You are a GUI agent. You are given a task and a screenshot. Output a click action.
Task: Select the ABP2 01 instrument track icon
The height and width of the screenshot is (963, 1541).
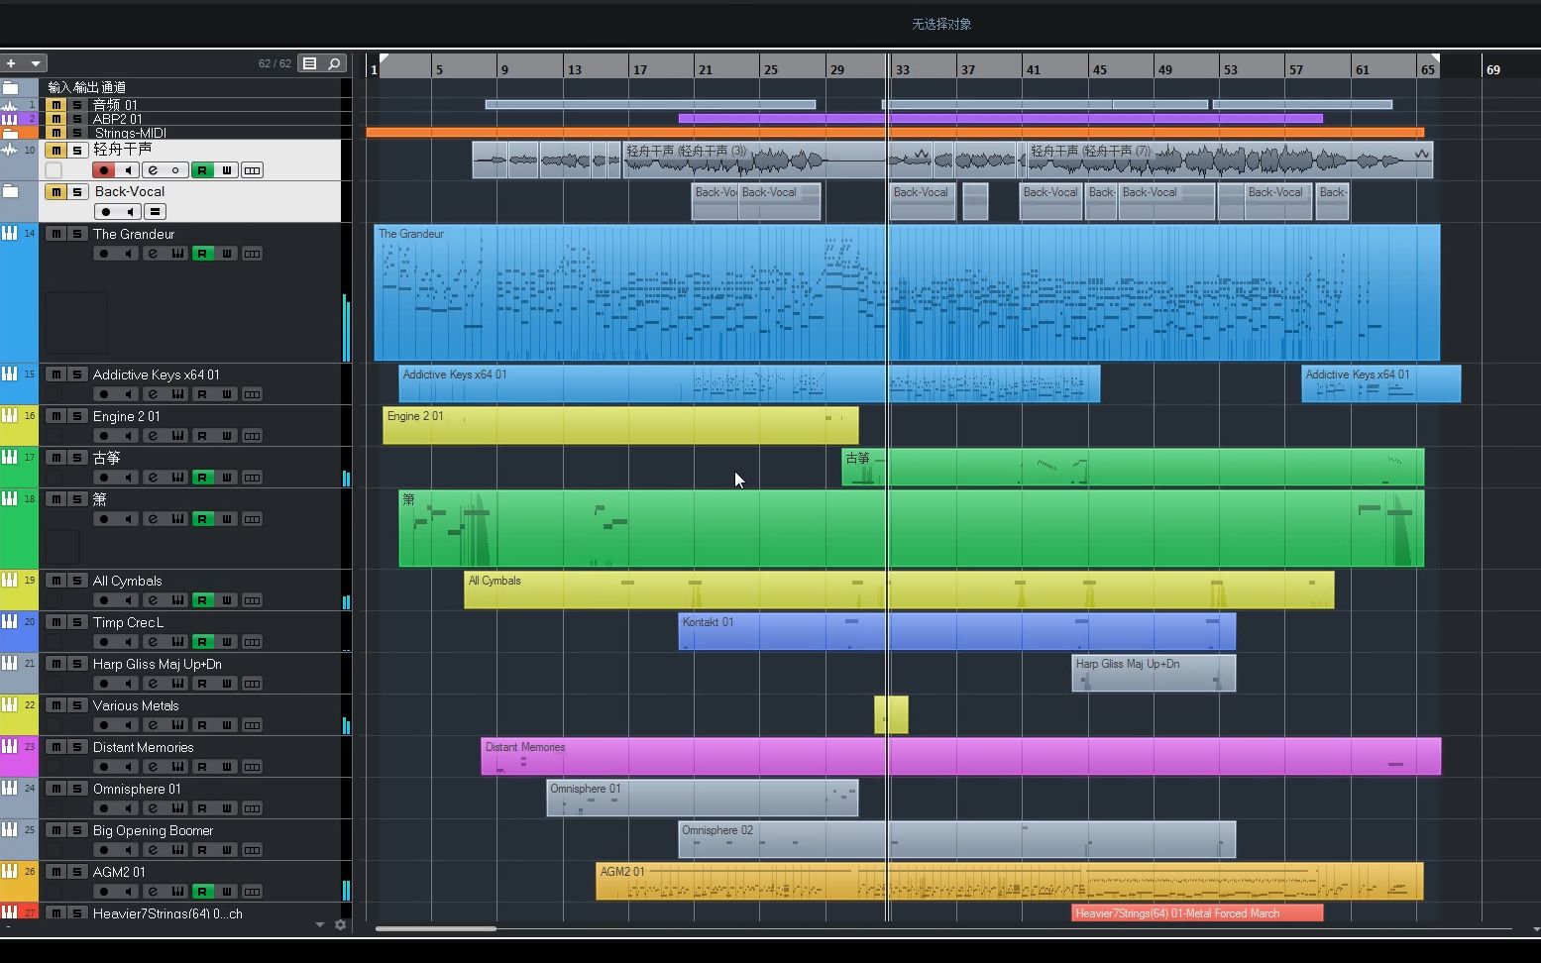tap(10, 119)
